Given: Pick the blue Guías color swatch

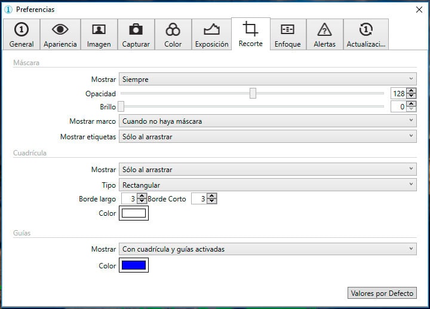Looking at the screenshot, I should point(134,265).
